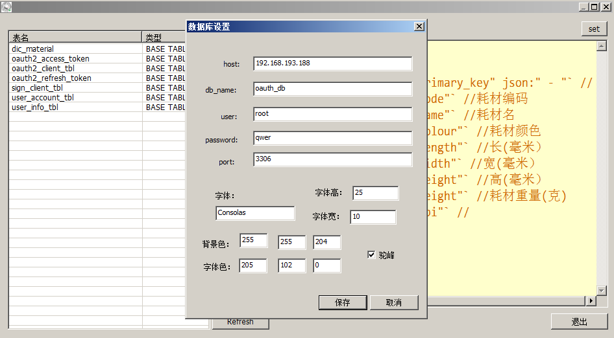Viewport: 614px width, 338px height.
Task: Select the dic_material table row
Action: click(75, 49)
